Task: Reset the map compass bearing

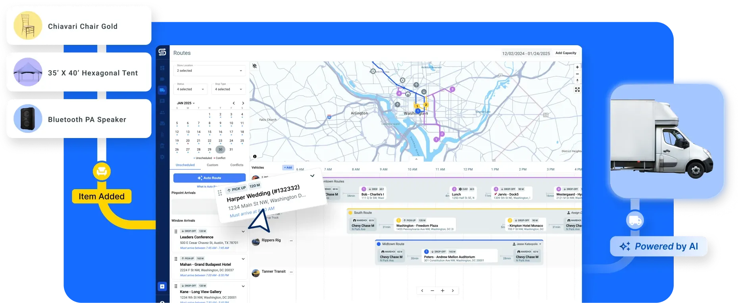Action: [577, 81]
